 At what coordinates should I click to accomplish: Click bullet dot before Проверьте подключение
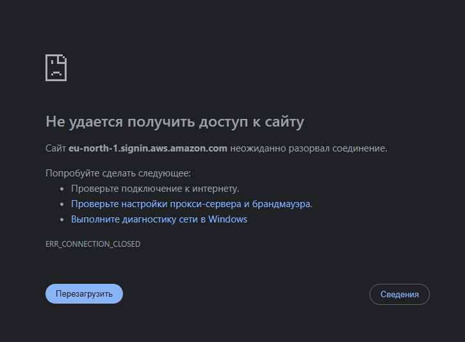(62, 189)
